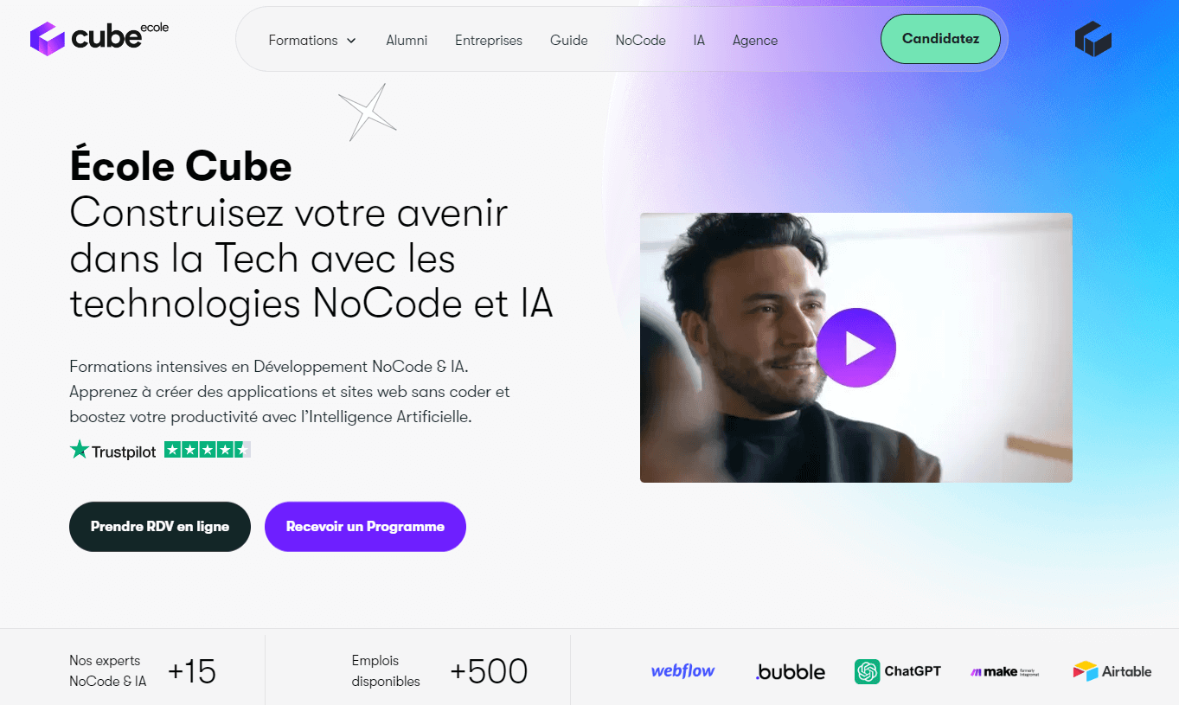
Task: Click the ChatGPT logo
Action: click(898, 671)
